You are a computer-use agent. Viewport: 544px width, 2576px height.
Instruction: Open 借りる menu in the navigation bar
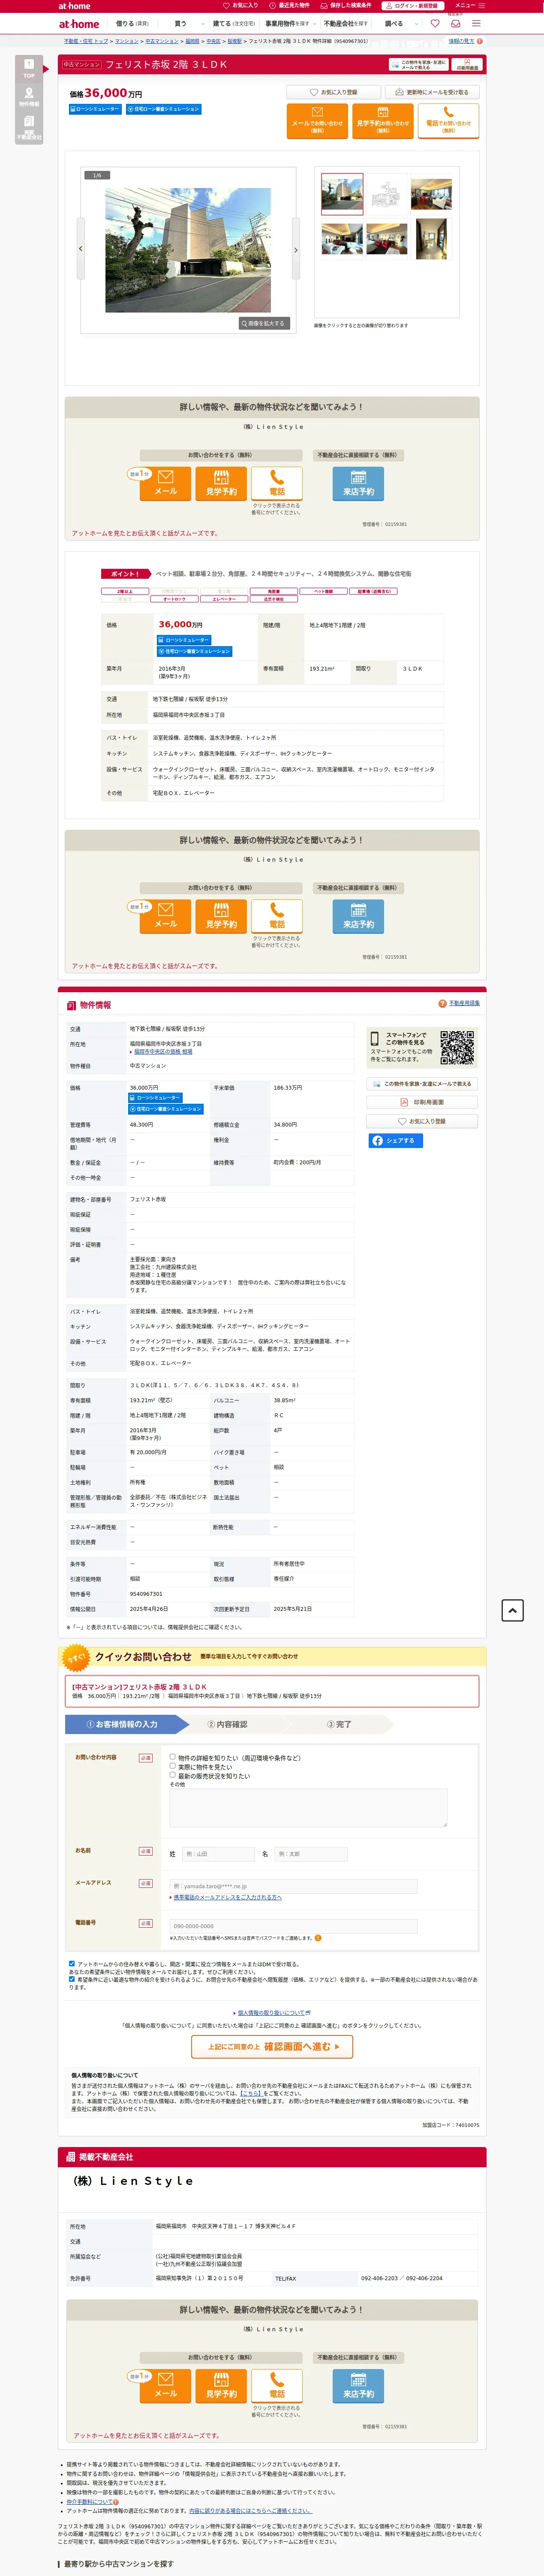[x=133, y=24]
